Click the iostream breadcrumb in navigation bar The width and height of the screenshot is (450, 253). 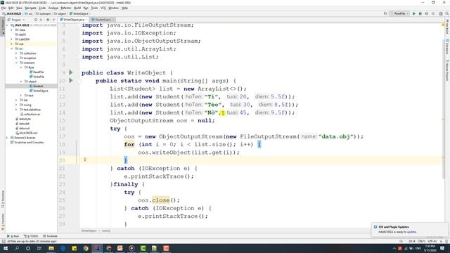coord(44,13)
